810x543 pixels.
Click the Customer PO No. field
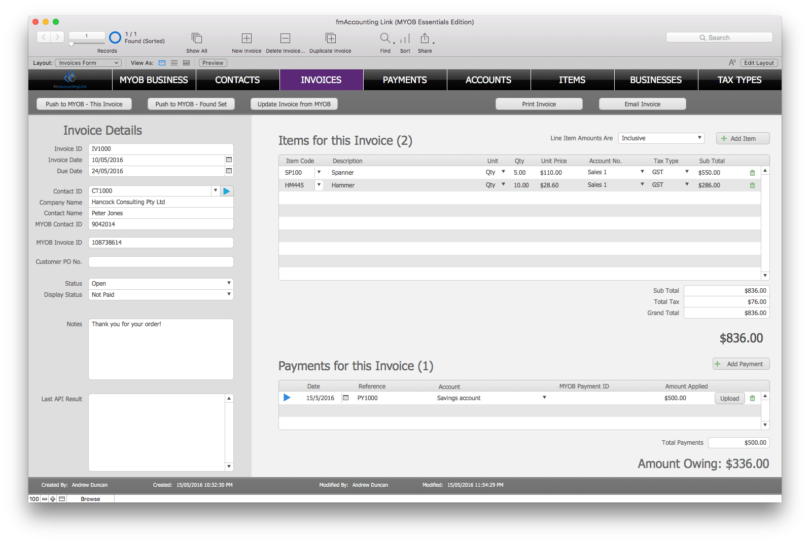tap(161, 262)
